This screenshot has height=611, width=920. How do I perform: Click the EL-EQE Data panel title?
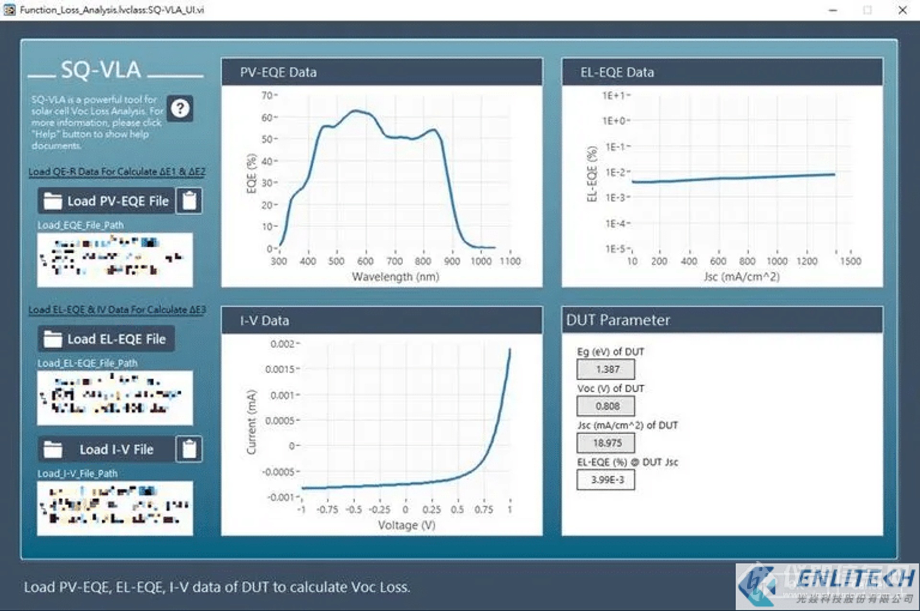617,72
